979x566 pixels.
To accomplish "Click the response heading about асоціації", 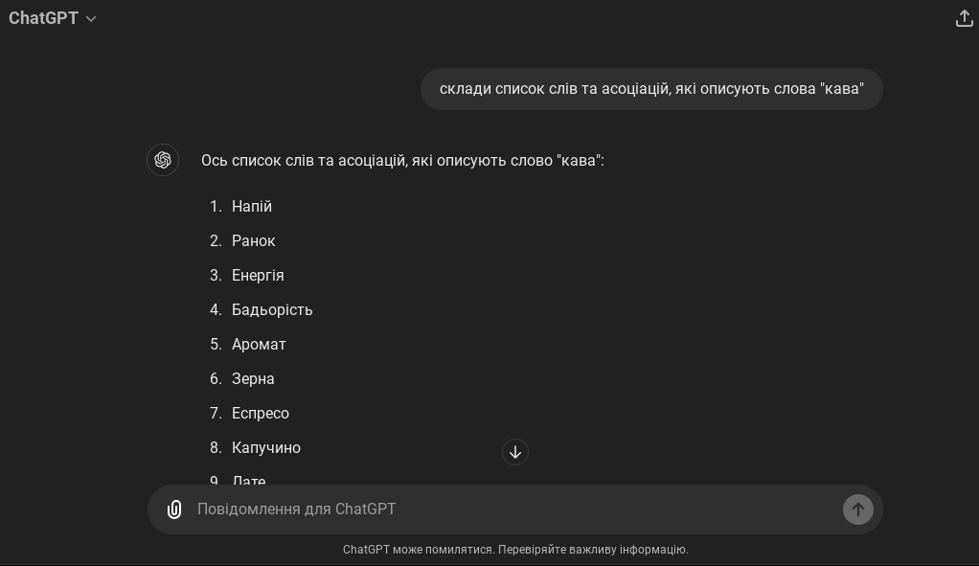I will 402,160.
